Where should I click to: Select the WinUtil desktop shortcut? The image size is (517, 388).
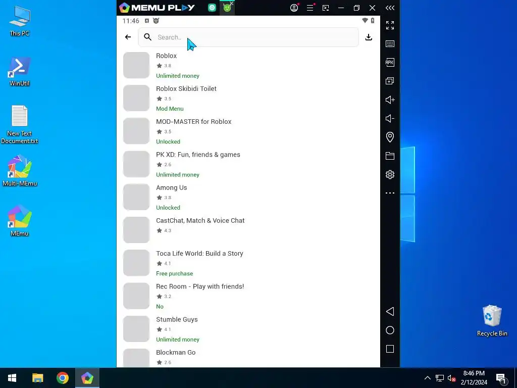coord(20,72)
